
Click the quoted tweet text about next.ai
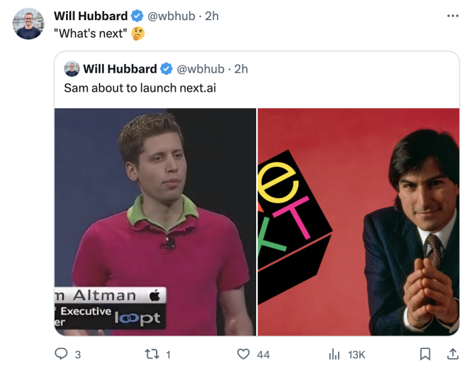point(140,88)
